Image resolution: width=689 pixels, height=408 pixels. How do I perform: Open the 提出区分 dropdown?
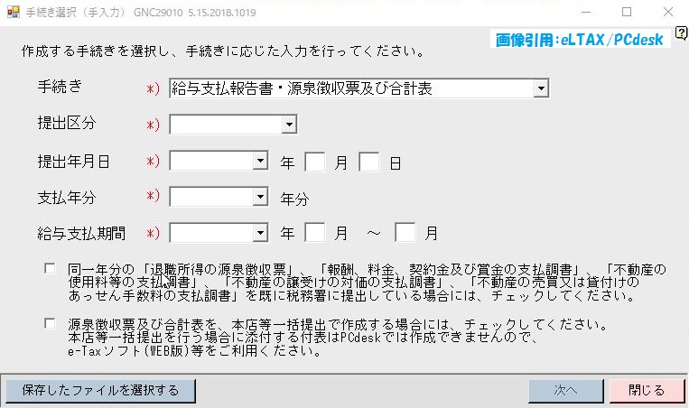click(x=233, y=125)
